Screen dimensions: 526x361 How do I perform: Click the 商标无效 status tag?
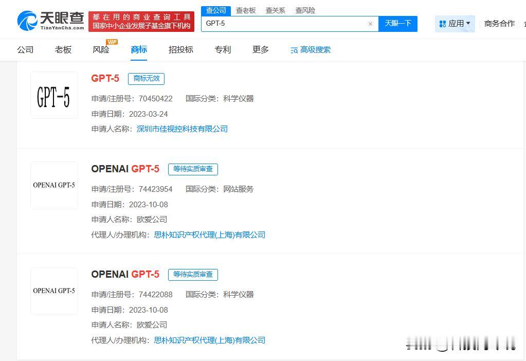(x=146, y=79)
